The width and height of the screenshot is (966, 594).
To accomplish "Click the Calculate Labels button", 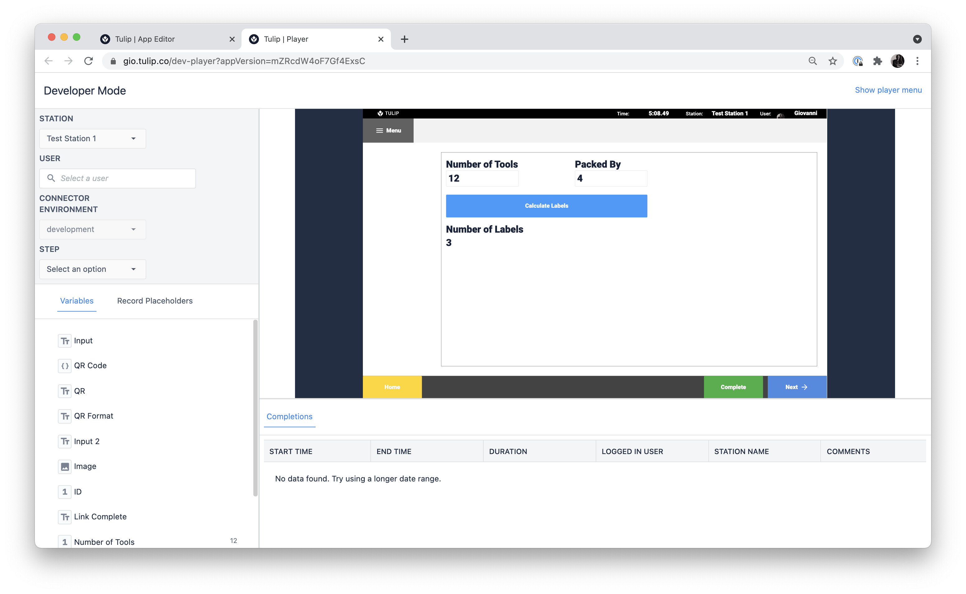I will 546,206.
